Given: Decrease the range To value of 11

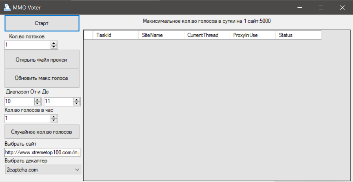Looking at the screenshot, I should [76, 104].
